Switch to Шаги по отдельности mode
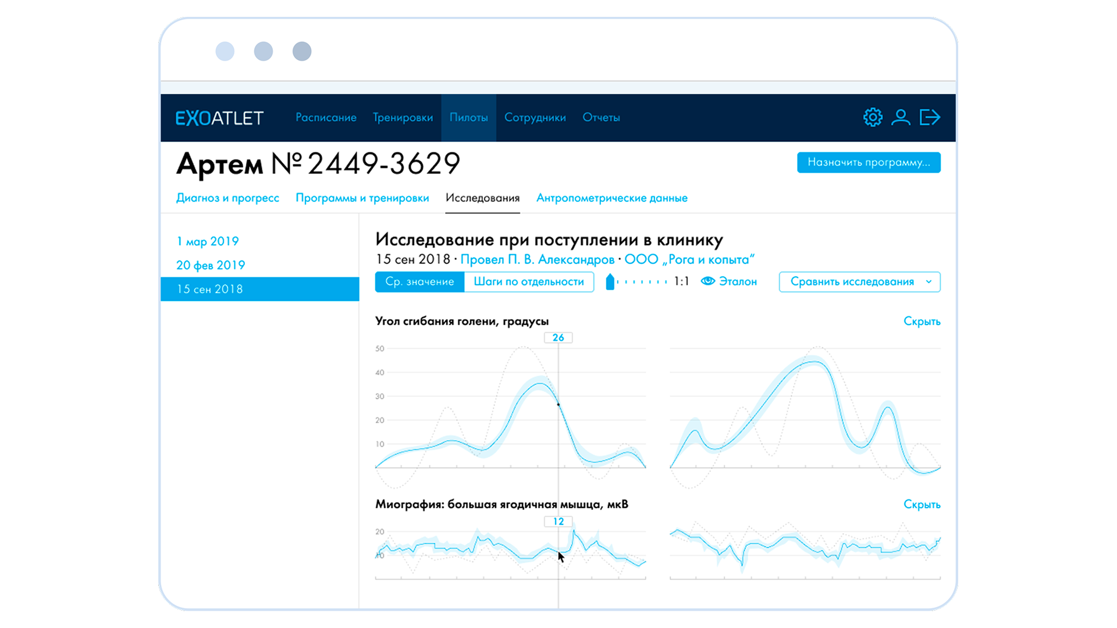 [529, 281]
